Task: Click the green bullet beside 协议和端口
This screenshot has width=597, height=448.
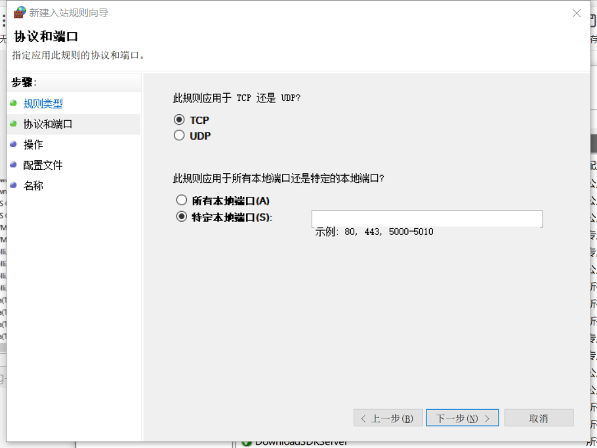Action: [13, 123]
